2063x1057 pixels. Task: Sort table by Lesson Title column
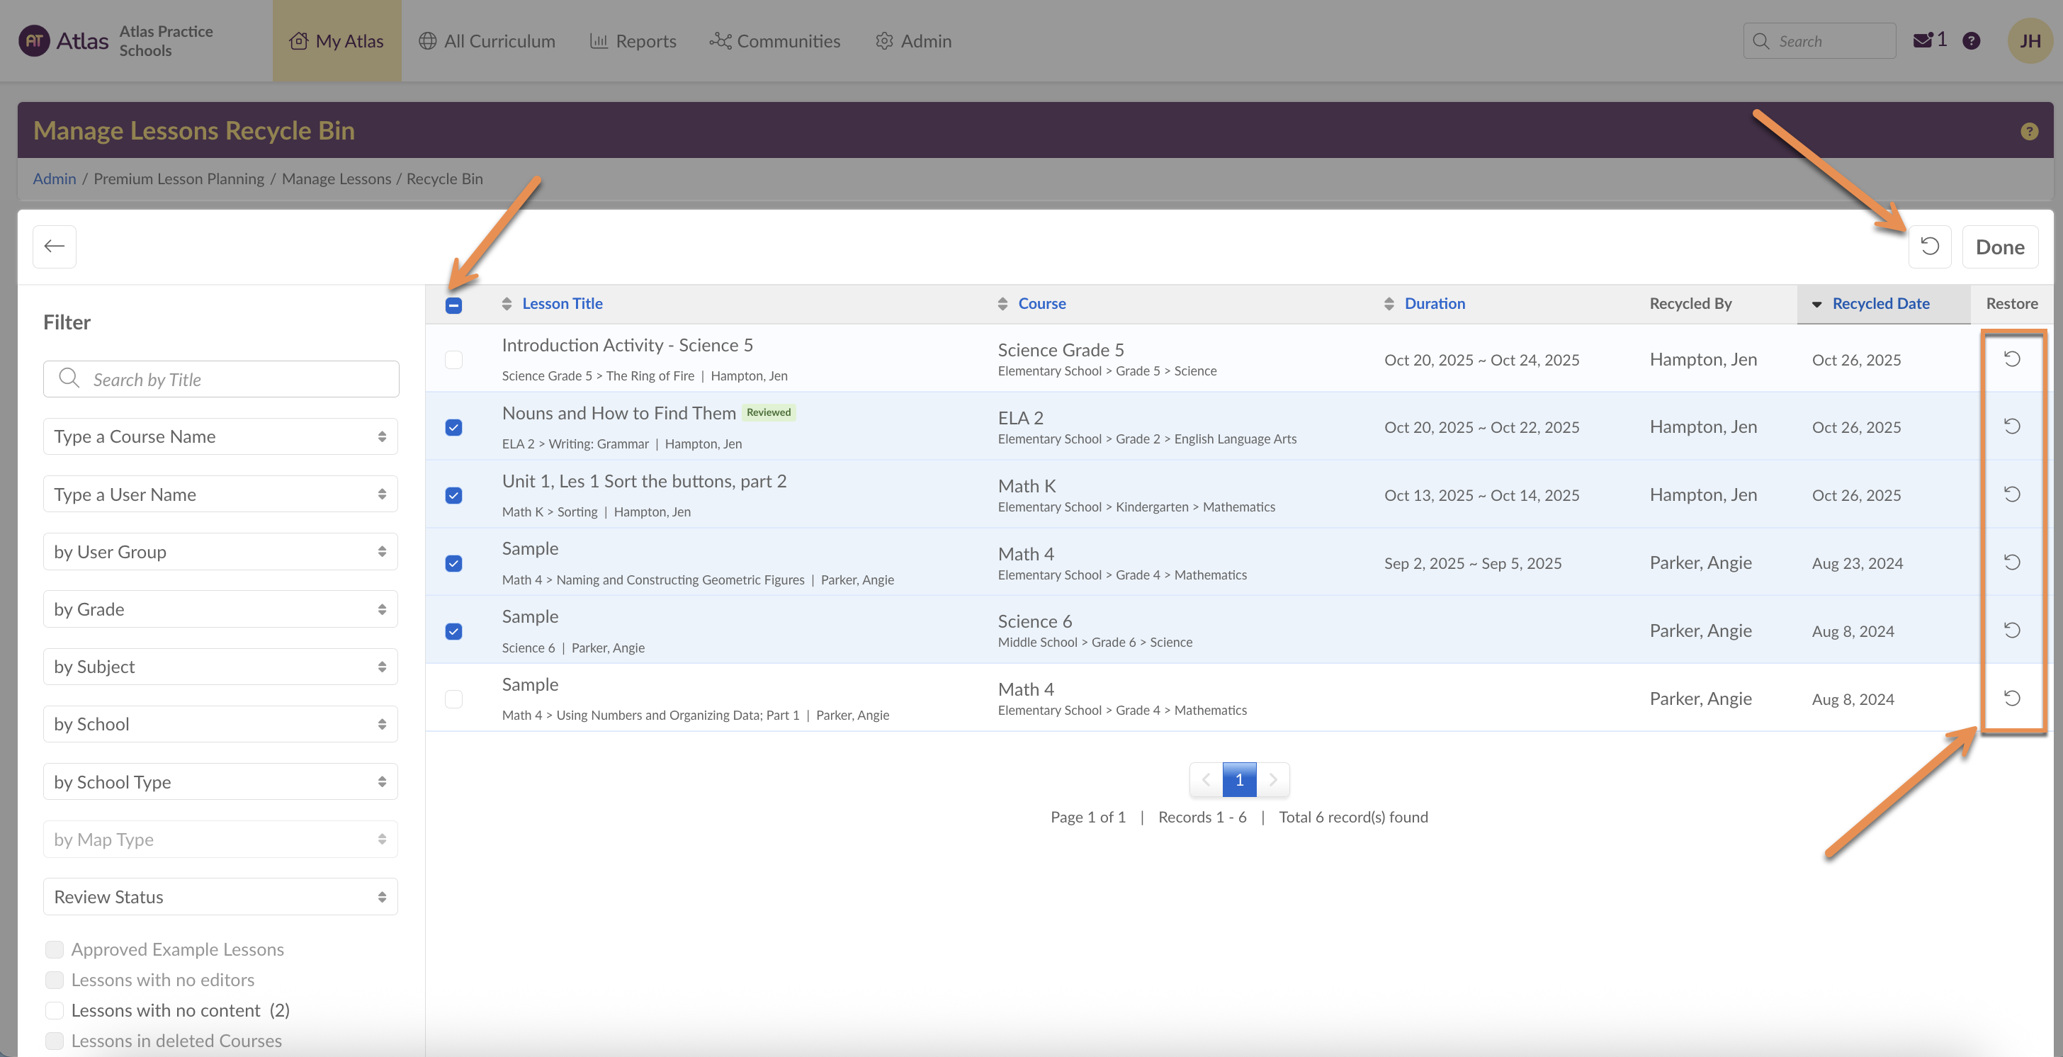click(561, 303)
